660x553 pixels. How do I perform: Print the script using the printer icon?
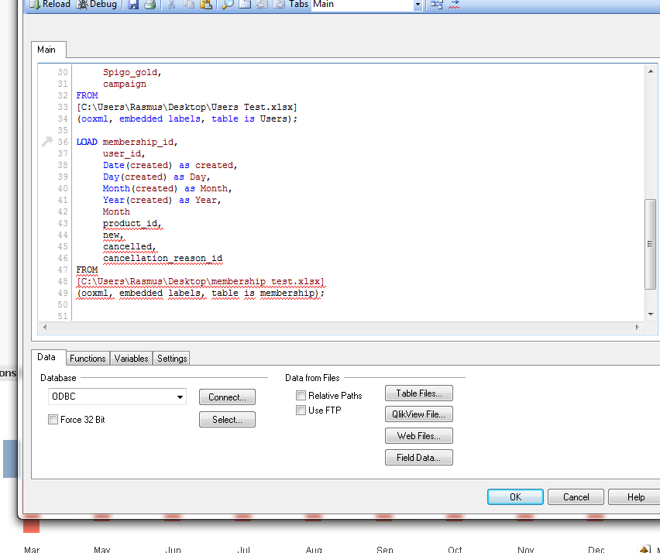(x=150, y=5)
